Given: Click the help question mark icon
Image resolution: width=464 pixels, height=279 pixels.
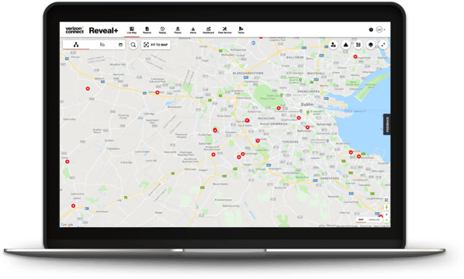Looking at the screenshot, I should (x=371, y=29).
